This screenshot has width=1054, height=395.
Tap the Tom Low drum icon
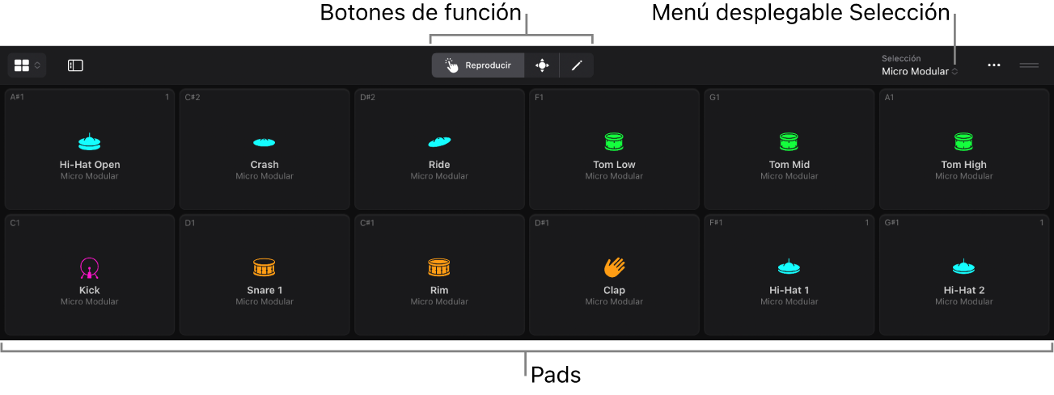[x=614, y=142]
